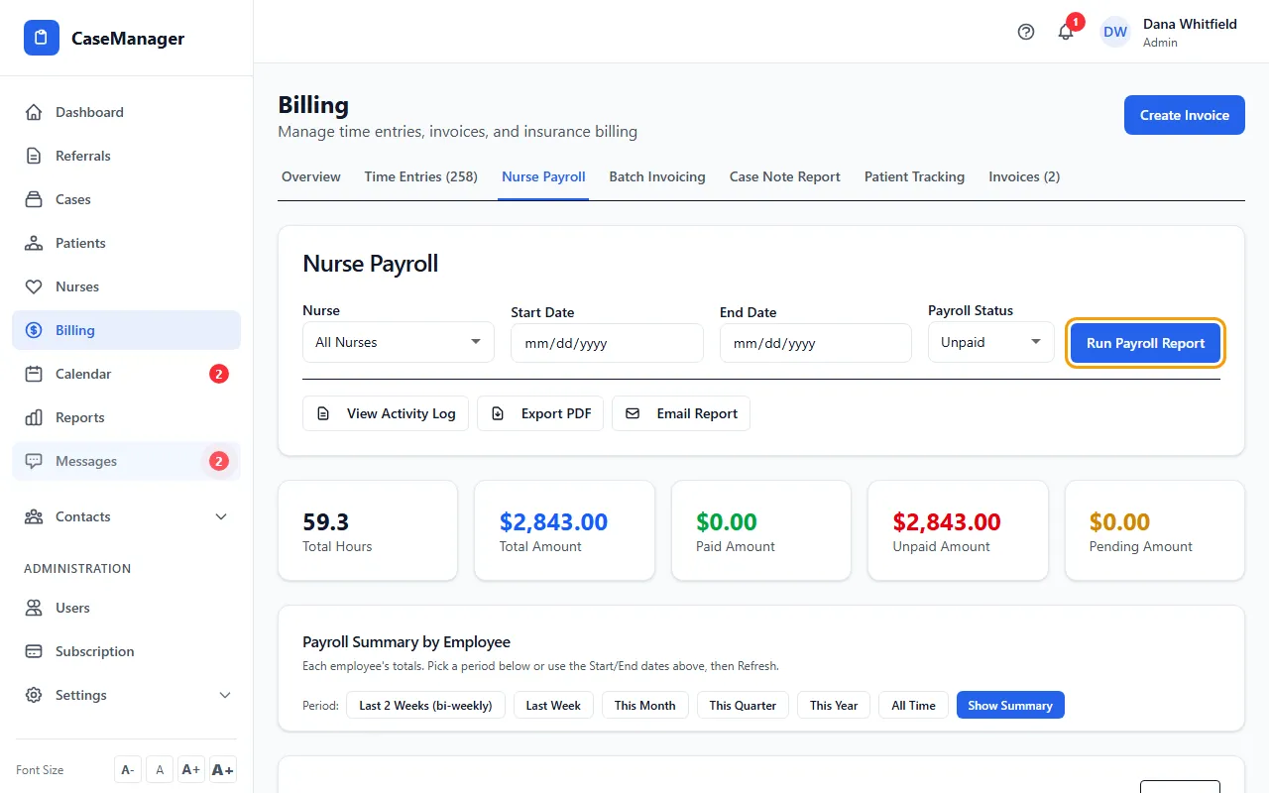Click the Users icon under Administration
The height and width of the screenshot is (793, 1269).
point(34,608)
